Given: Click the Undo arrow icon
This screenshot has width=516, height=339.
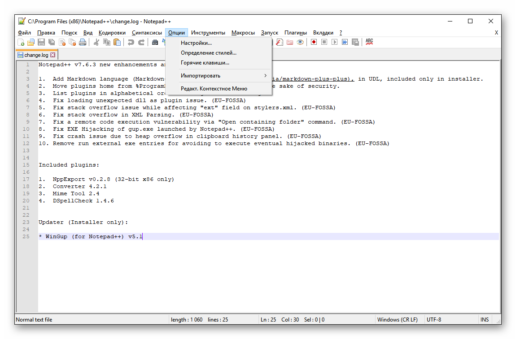Looking at the screenshot, I should click(131, 42).
